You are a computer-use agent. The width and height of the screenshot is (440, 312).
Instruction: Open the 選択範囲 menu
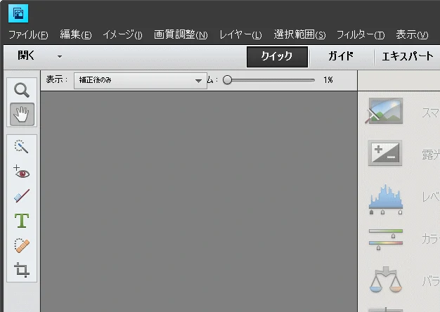coord(299,35)
